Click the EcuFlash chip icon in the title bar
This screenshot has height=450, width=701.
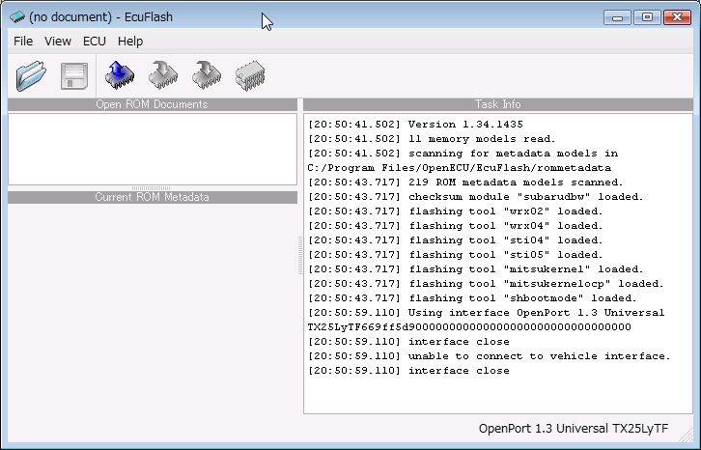tap(17, 17)
